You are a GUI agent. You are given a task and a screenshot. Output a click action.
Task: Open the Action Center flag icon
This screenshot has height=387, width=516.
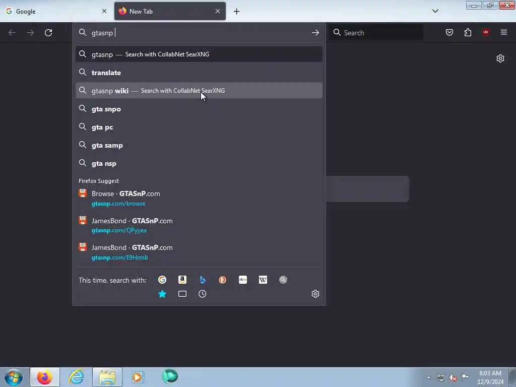pyautogui.click(x=465, y=377)
